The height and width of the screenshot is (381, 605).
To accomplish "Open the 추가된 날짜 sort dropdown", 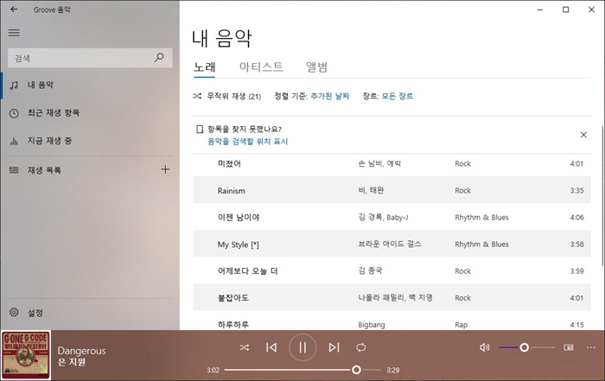I will pos(329,96).
